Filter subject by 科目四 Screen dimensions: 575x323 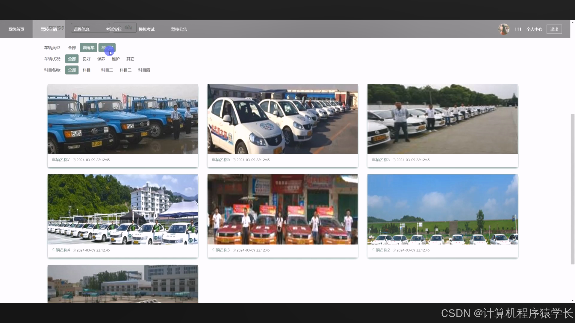(144, 70)
